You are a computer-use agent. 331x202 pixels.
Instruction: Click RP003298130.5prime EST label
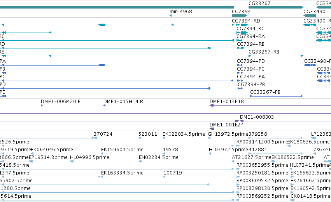262,189
